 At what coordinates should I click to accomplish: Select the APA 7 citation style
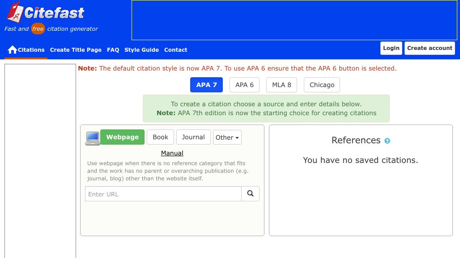click(x=207, y=85)
